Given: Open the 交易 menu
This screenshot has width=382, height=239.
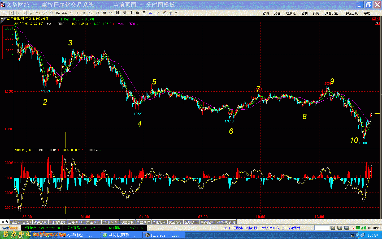Looking at the screenshot, I should [x=277, y=13].
